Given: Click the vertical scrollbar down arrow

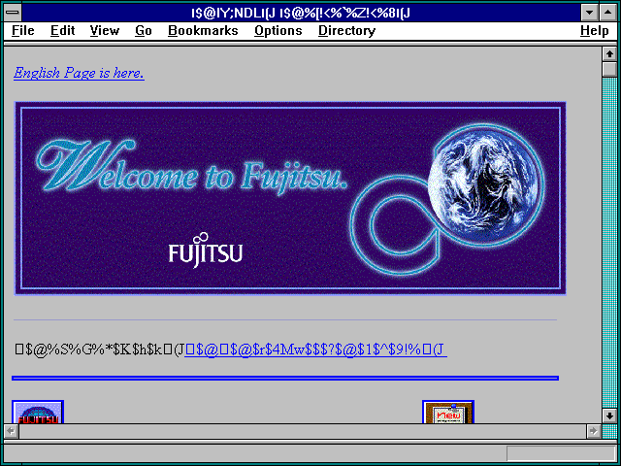Looking at the screenshot, I should (x=609, y=416).
